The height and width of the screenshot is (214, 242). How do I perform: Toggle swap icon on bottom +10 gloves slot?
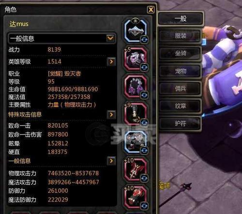pyautogui.click(x=144, y=206)
